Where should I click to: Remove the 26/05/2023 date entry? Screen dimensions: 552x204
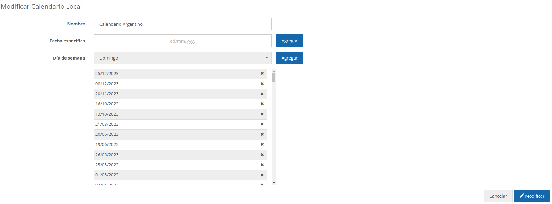[262, 155]
